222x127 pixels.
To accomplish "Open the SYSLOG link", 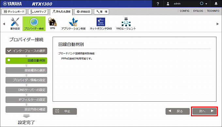I will coord(198,11).
